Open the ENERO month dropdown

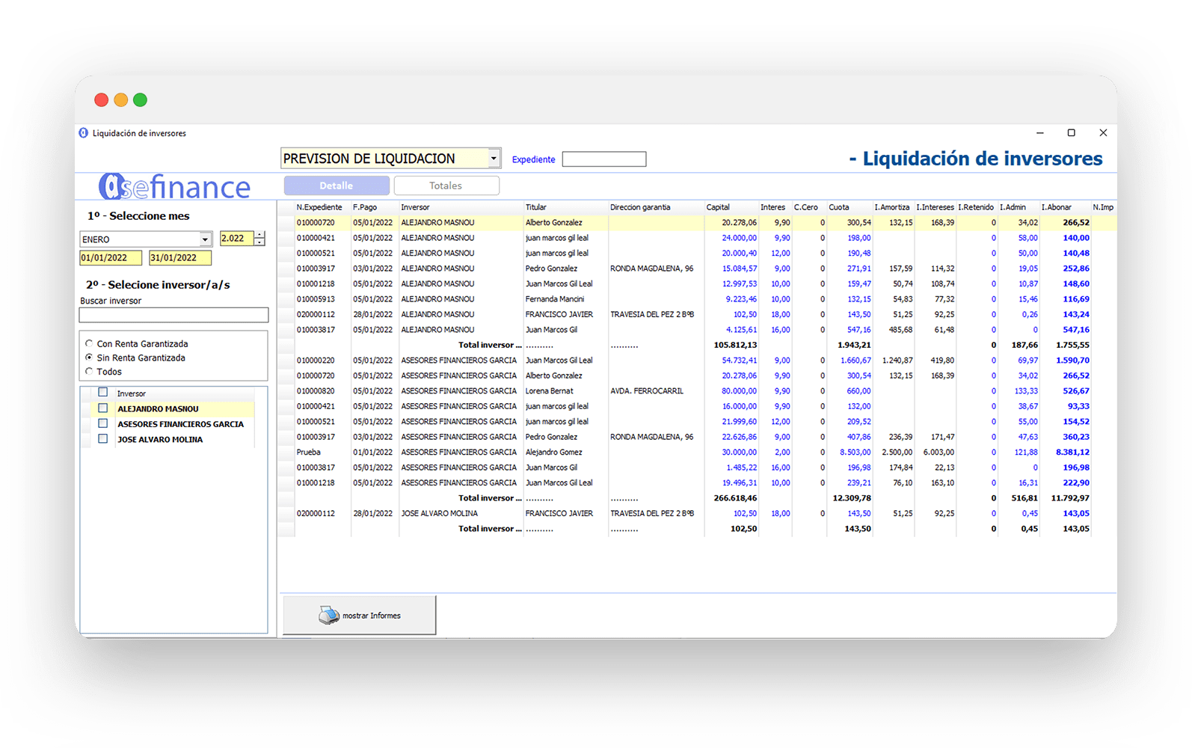pyautogui.click(x=205, y=239)
